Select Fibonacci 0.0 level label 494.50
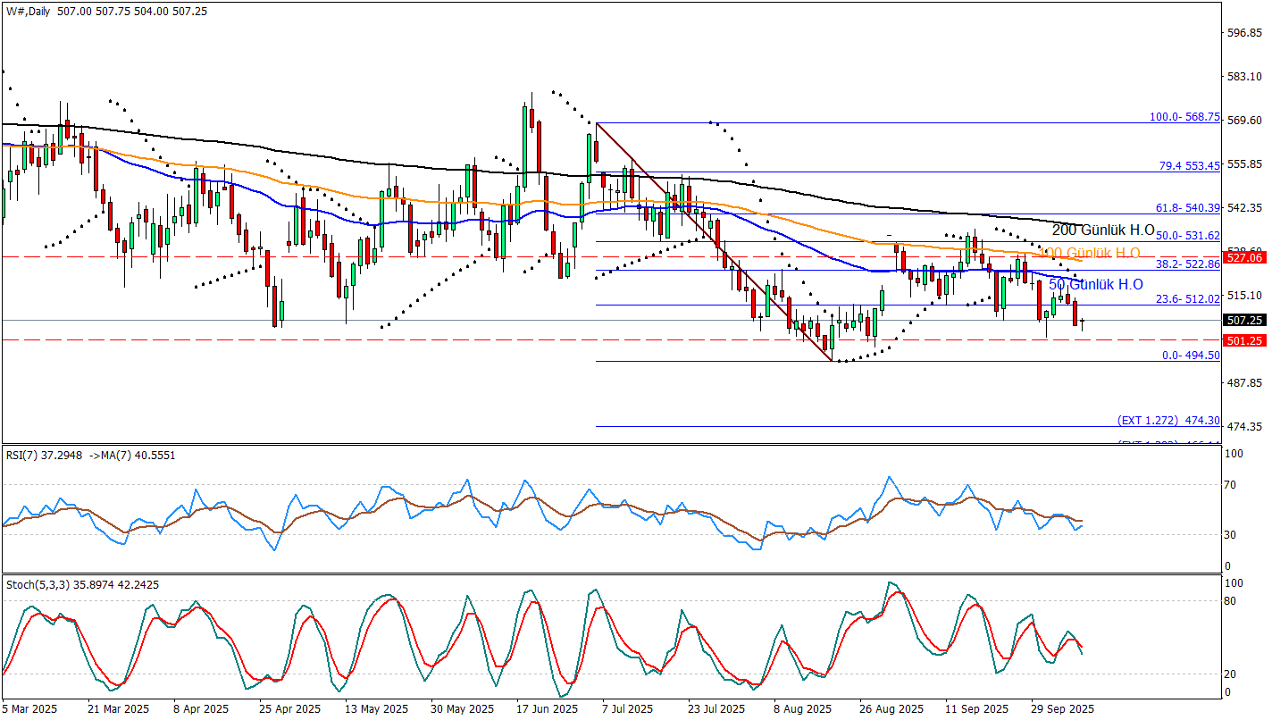 [x=1191, y=356]
